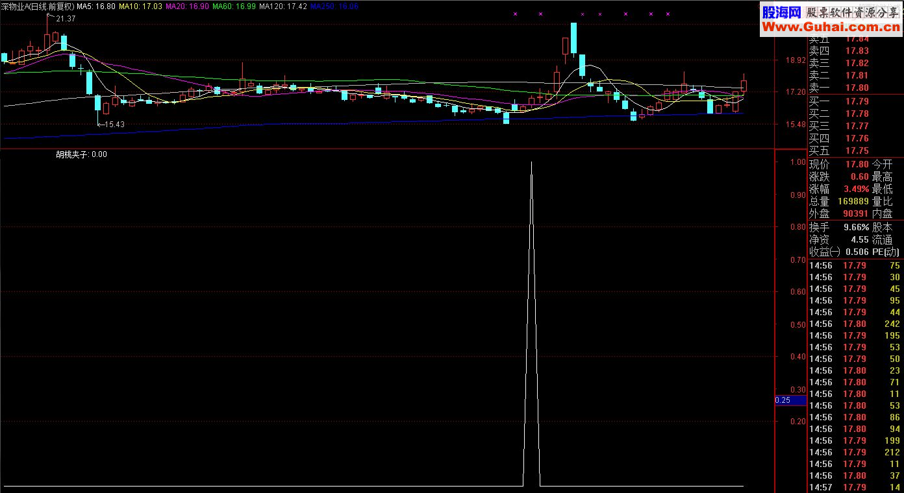Select the tick row with volume 30
This screenshot has height=493, width=904.
(x=855, y=277)
